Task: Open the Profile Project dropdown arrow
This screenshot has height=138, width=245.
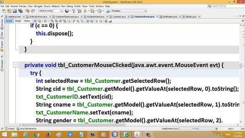Action: tap(103, 11)
